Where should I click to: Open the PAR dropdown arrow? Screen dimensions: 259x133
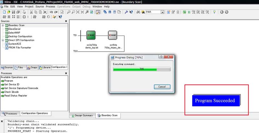pyautogui.click(x=163, y=12)
